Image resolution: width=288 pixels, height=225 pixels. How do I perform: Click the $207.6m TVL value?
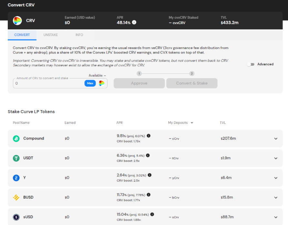pos(228,138)
